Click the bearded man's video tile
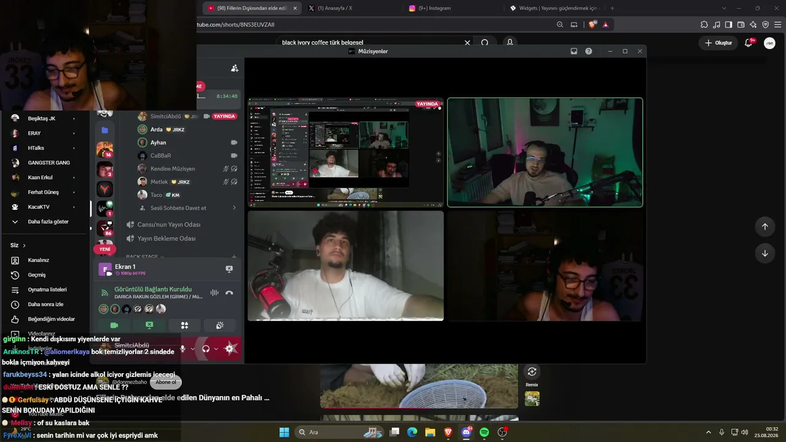Image resolution: width=786 pixels, height=442 pixels. (x=545, y=152)
